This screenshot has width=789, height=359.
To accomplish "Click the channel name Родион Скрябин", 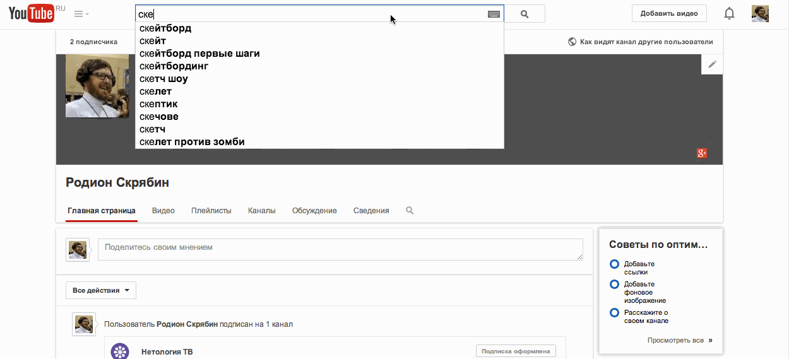I will (117, 182).
